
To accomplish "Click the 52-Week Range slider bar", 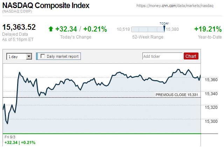I will tap(148, 29).
